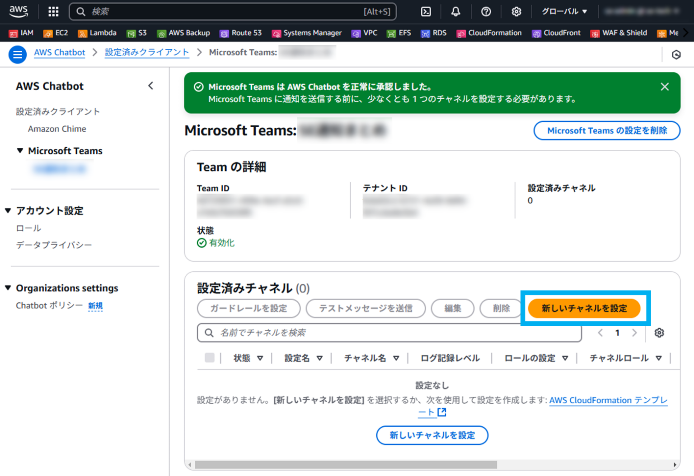The image size is (694, 476).
Task: Open the notifications bell
Action: pyautogui.click(x=455, y=11)
